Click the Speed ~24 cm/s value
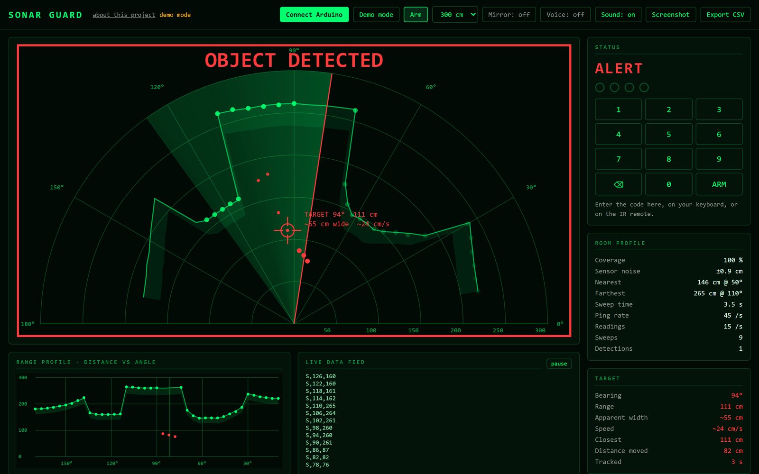759x474 pixels. point(727,428)
